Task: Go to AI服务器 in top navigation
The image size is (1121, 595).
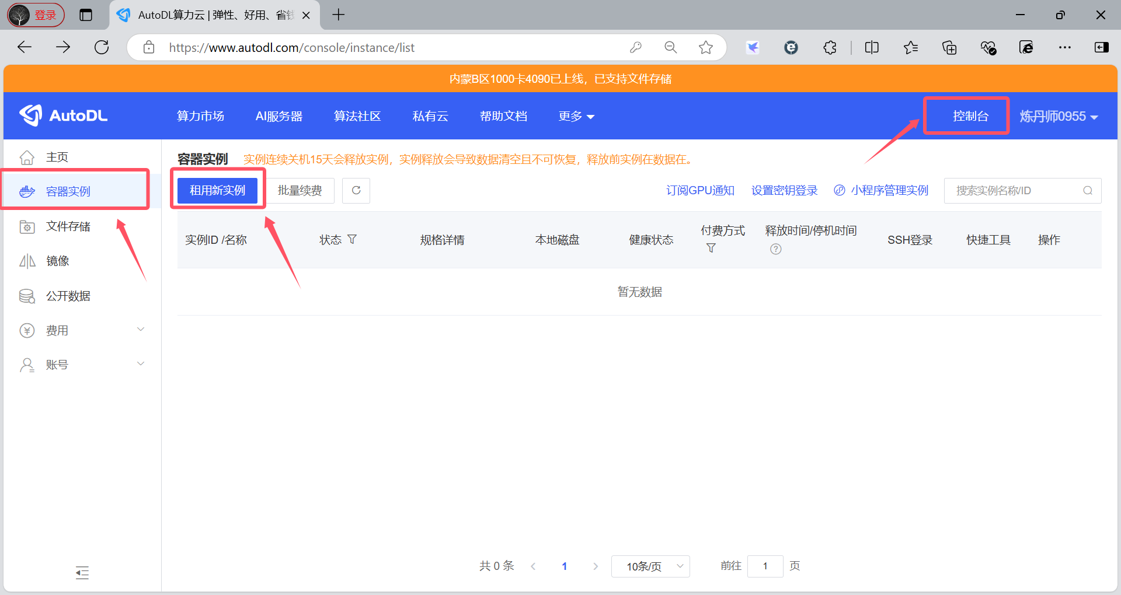Action: tap(279, 116)
